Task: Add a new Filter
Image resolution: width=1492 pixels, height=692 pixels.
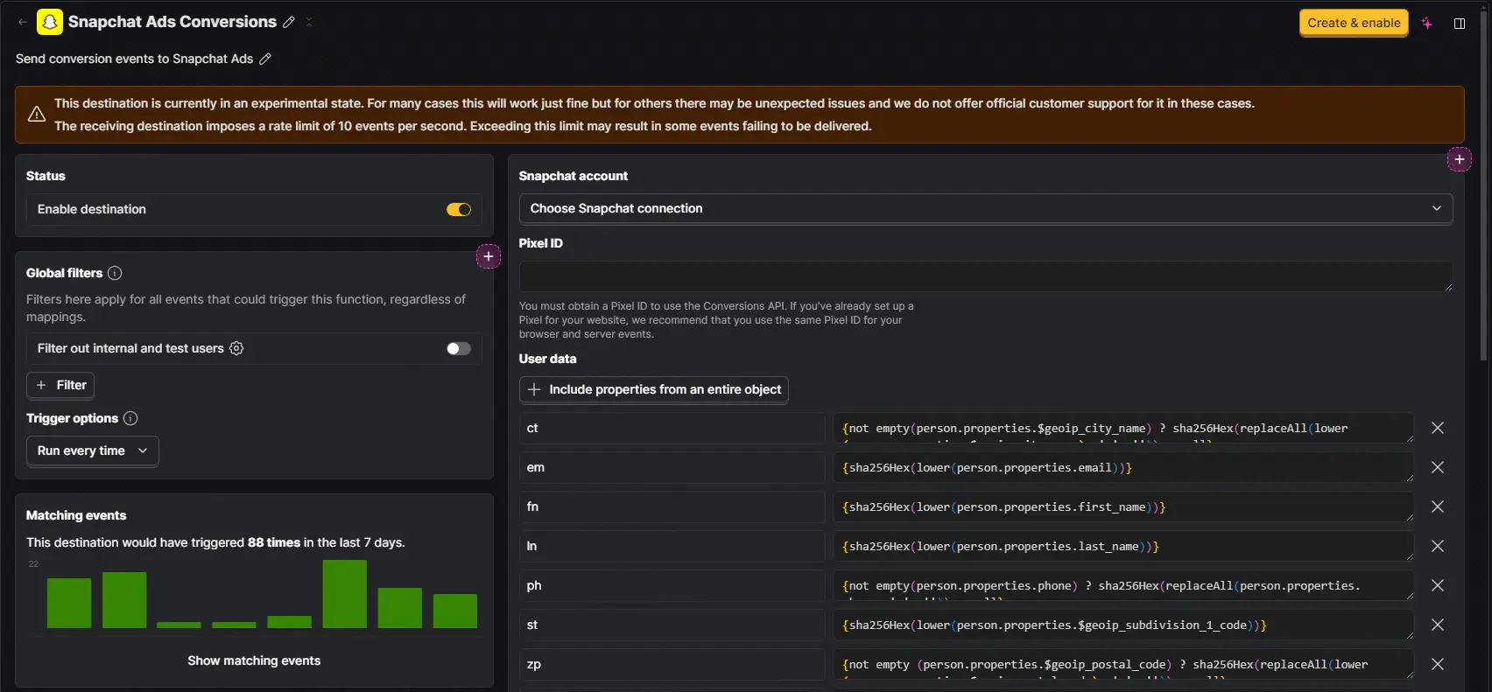Action: [60, 385]
